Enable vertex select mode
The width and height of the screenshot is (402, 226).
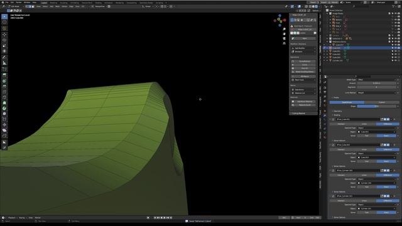(27, 6)
